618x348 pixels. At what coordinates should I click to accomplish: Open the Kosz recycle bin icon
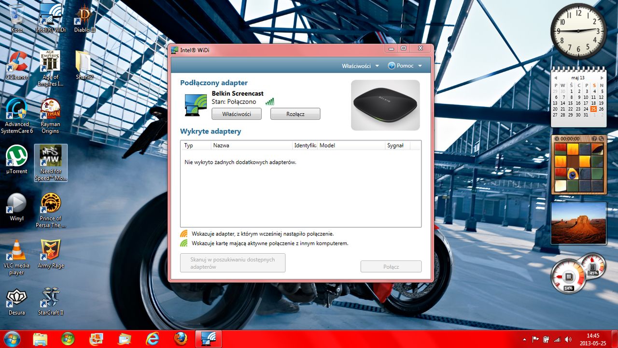[17, 18]
